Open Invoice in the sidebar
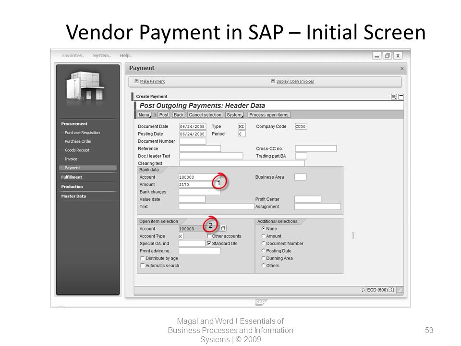The width and height of the screenshot is (461, 346). [71, 159]
